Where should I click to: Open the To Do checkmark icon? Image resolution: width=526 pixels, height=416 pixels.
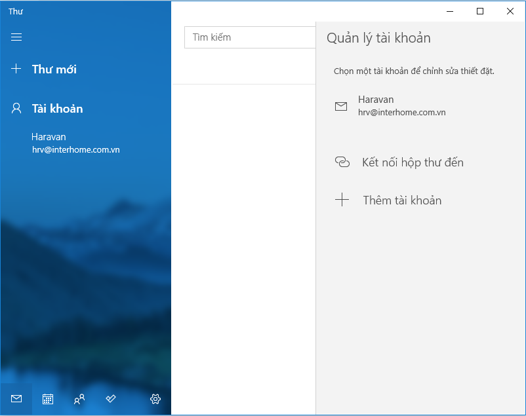coord(111,399)
